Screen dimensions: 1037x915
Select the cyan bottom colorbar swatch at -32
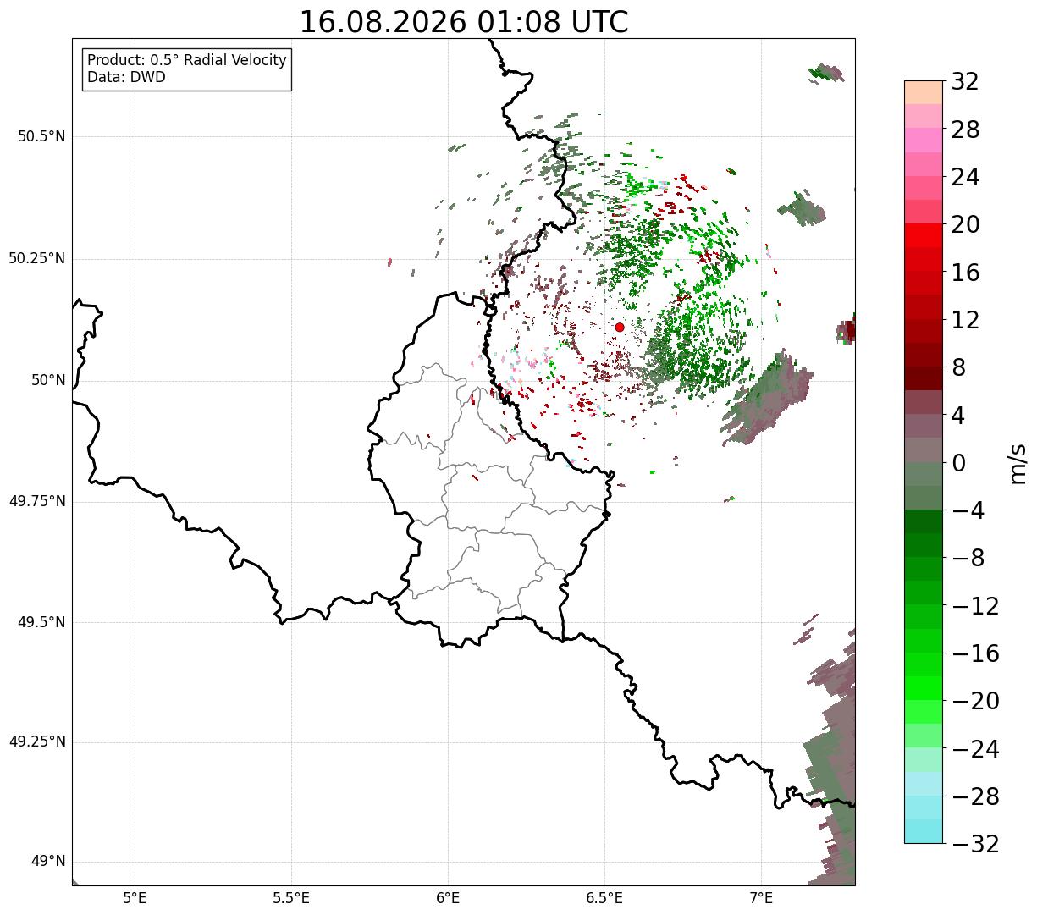click(x=924, y=831)
